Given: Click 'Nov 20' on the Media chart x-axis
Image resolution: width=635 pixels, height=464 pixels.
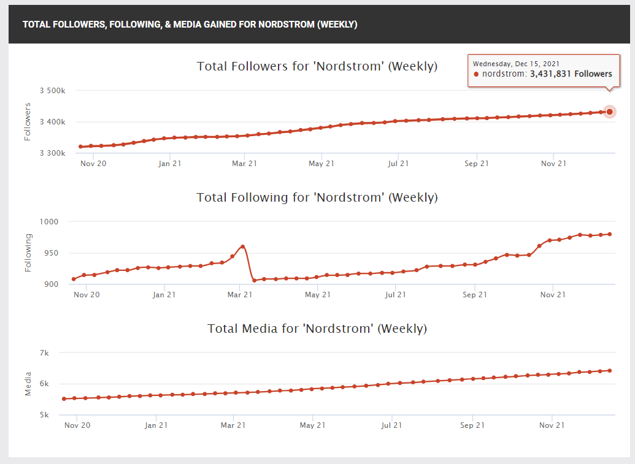Looking at the screenshot, I should [x=77, y=425].
